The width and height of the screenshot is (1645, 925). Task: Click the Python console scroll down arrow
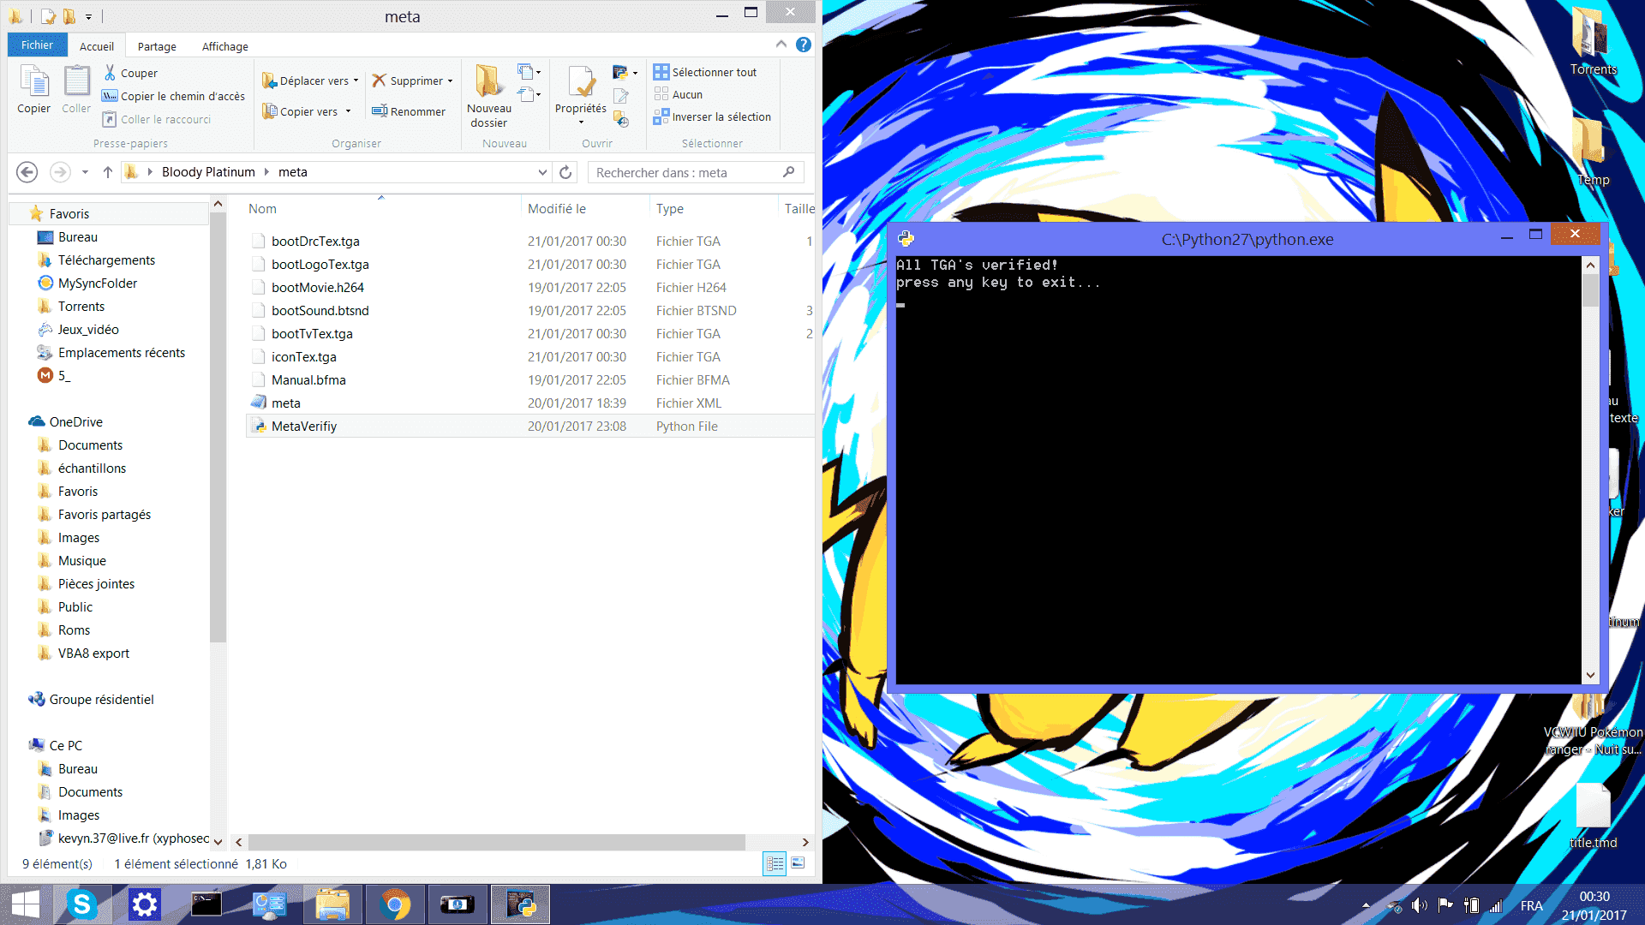point(1591,675)
